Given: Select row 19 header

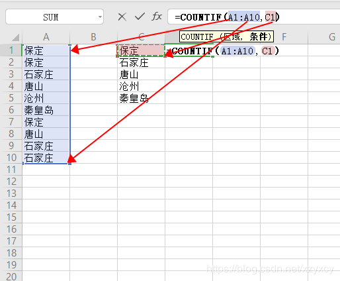Looking at the screenshot, I should 11,265.
